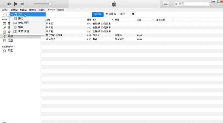The height and width of the screenshot is (123, 223).
Task: Open the recently added grid icon in sidebar
Action: pyautogui.click(x=4, y=24)
